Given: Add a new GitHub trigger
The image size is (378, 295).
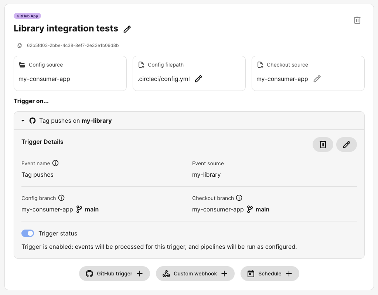Looking at the screenshot, I should 114,274.
